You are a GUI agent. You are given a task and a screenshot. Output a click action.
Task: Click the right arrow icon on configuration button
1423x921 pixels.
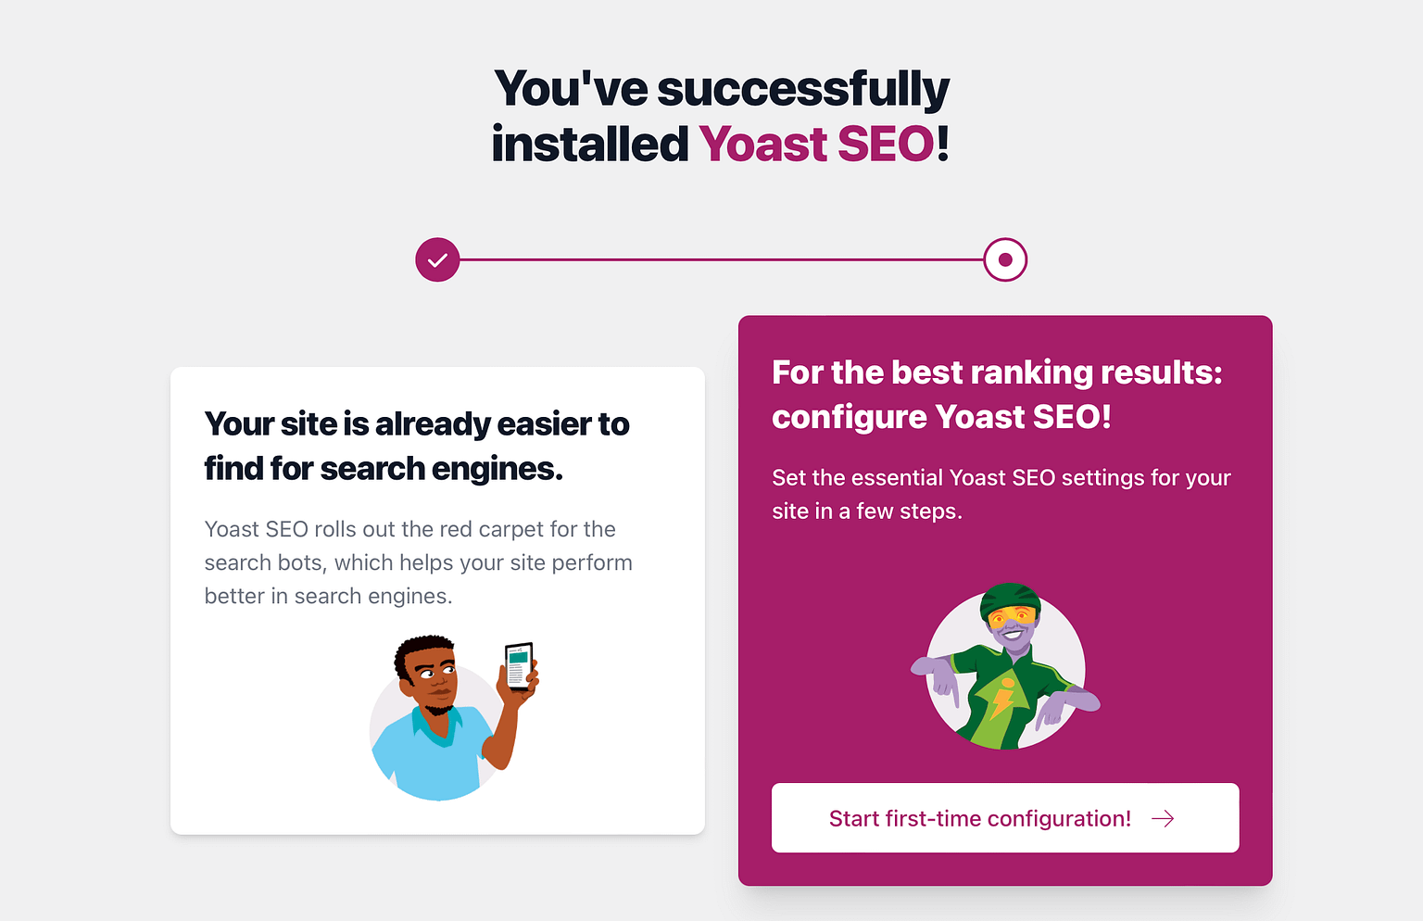pos(1165,818)
